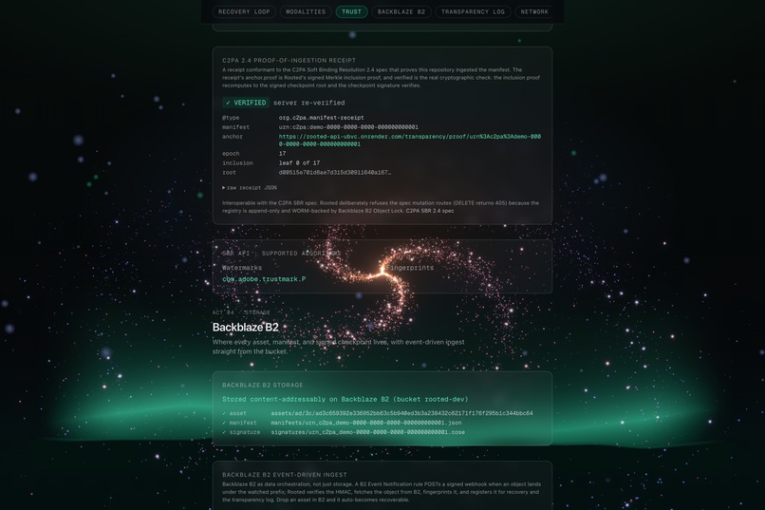Select the Trust tab
The height and width of the screenshot is (510, 765).
click(351, 11)
